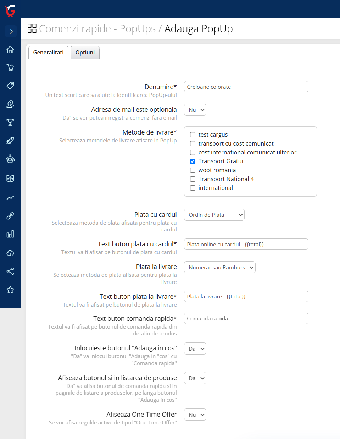
Task: Click the Metode de livrare* label
Action: pyautogui.click(x=150, y=132)
